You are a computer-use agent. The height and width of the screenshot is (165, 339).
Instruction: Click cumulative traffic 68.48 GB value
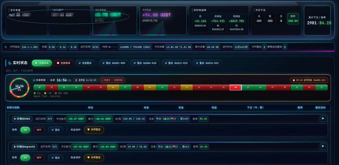click(x=213, y=47)
